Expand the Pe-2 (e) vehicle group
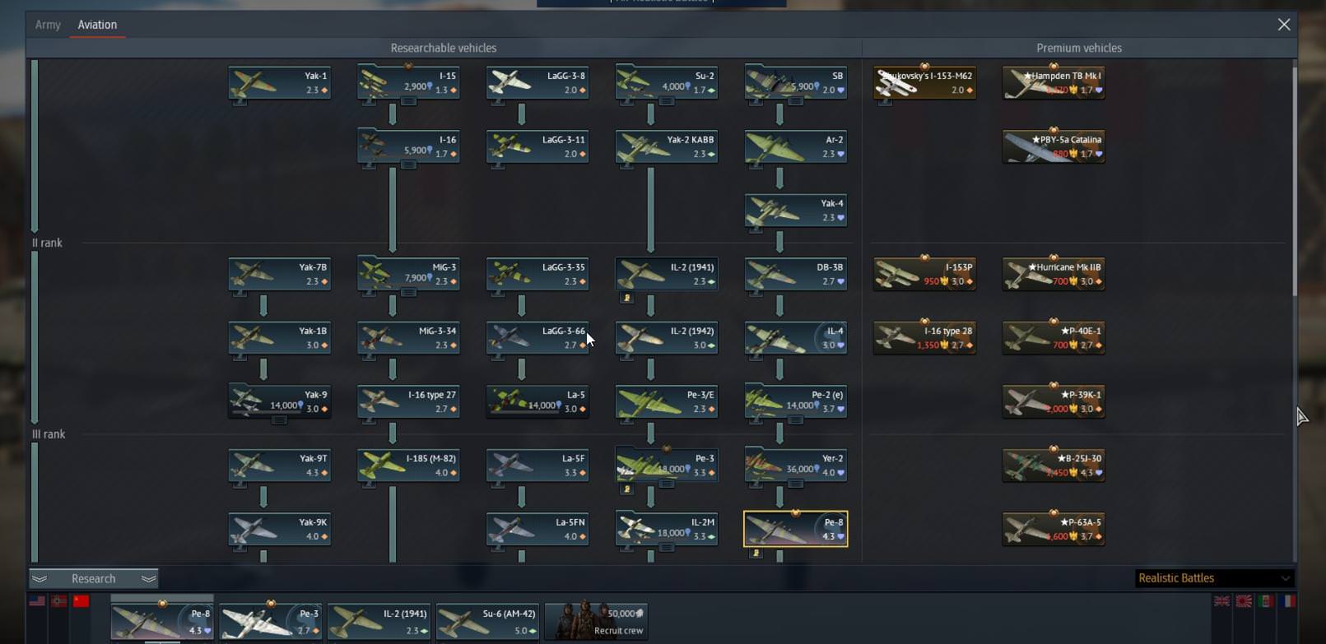 (x=795, y=420)
